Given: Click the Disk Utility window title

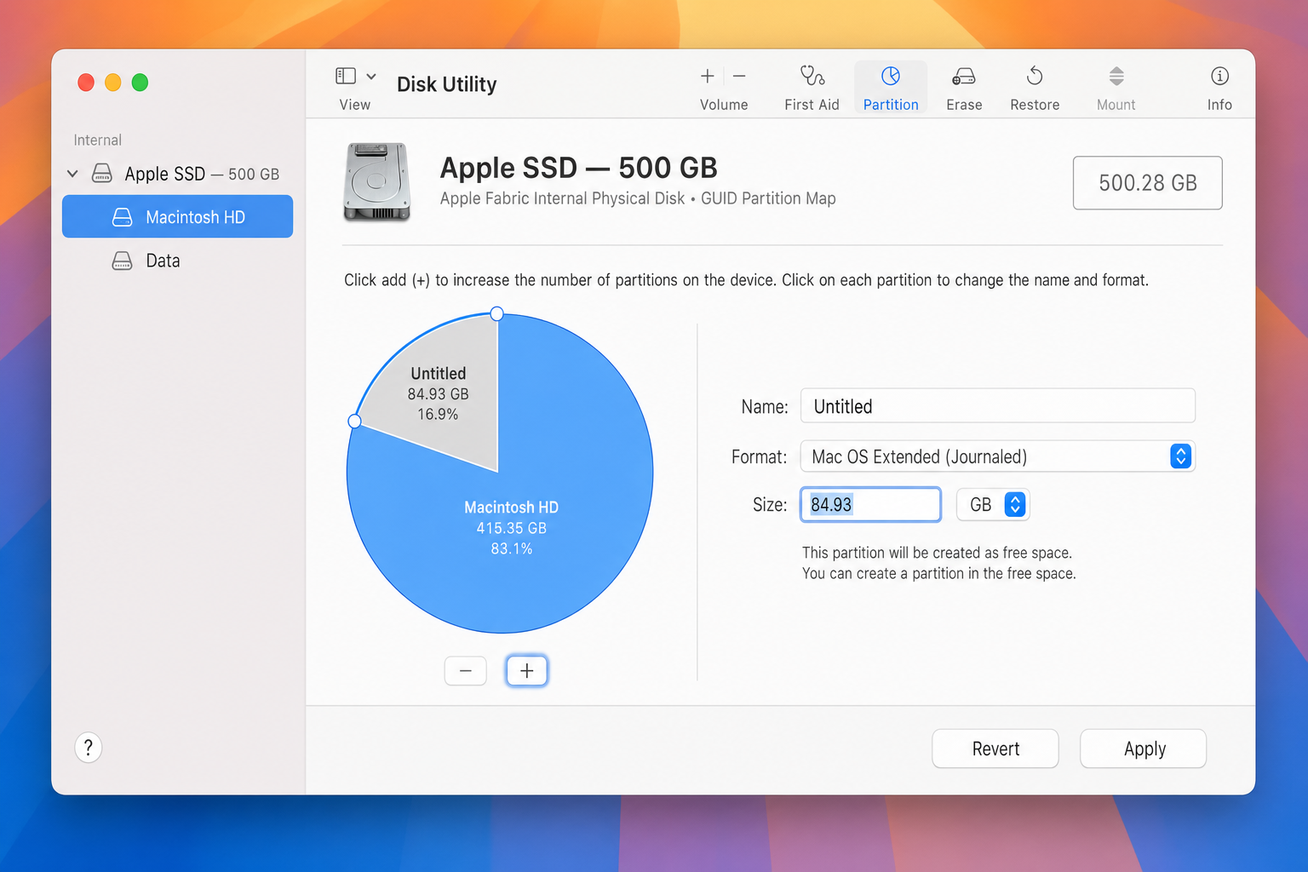Looking at the screenshot, I should (447, 84).
